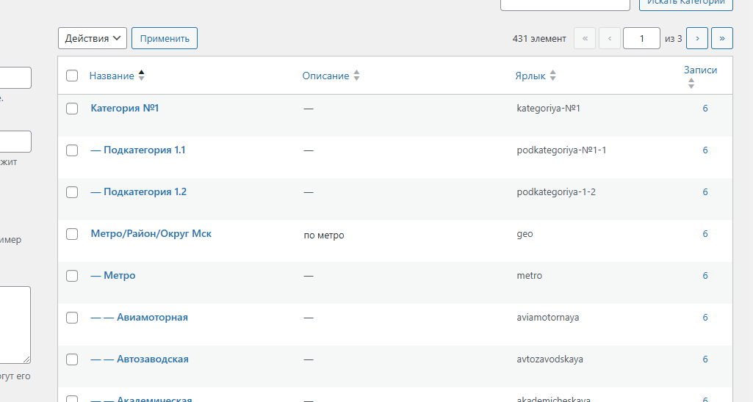Click the Записи column header
This screenshot has height=402, width=753.
[700, 70]
